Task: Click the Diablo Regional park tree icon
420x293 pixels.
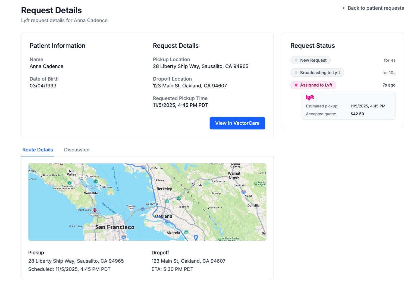Action: click(256, 184)
